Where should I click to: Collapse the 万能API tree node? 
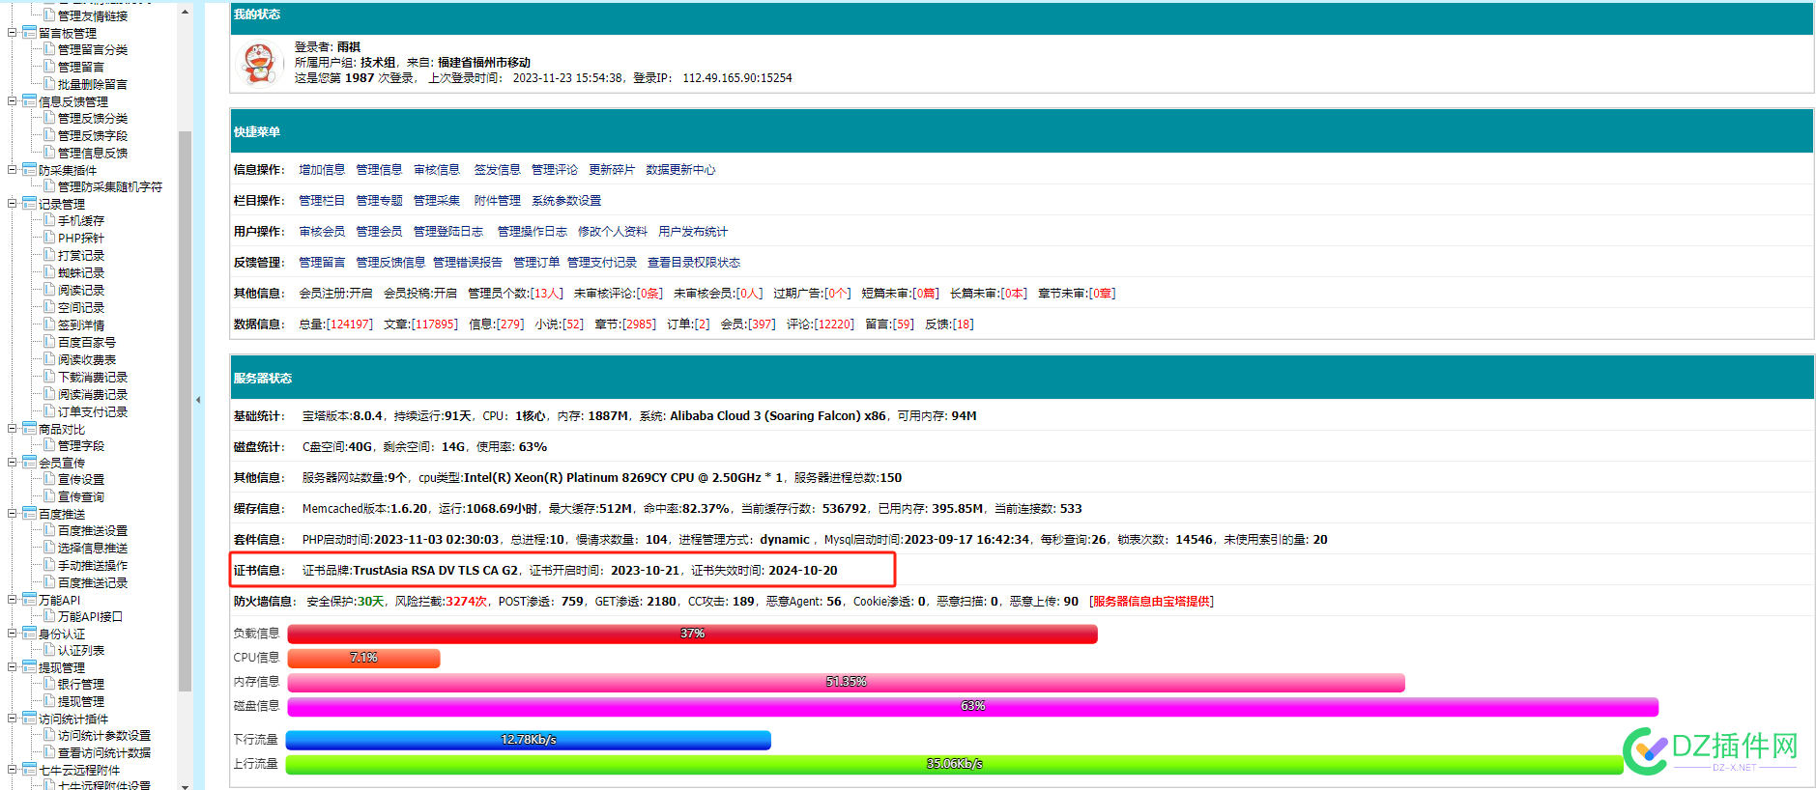[13, 600]
